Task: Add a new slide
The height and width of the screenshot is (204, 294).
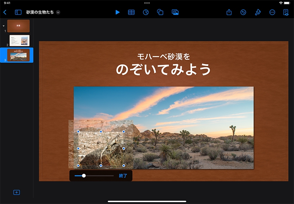Action: coord(17,192)
